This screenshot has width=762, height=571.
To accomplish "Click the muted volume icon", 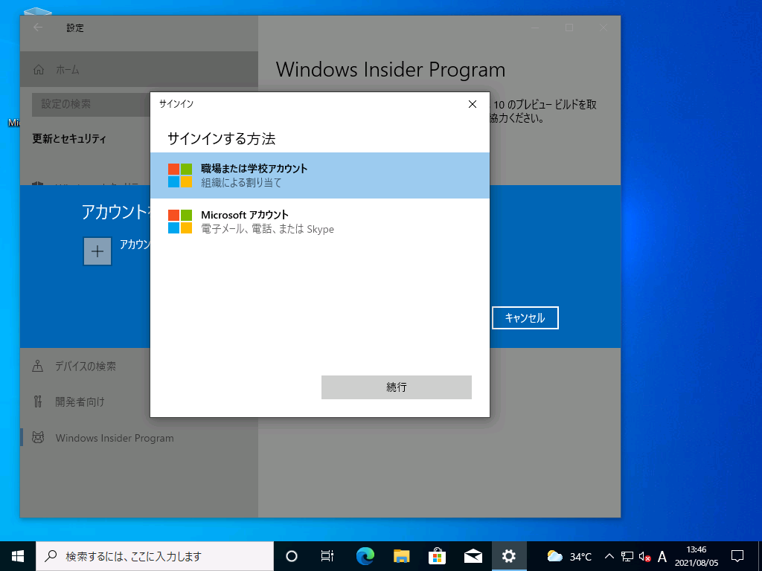I will pos(644,556).
